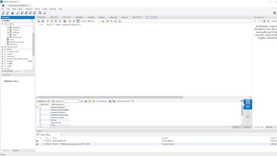Show more result panel options chevron
Image resolution: width=277 pixels, height=156 pixels.
click(x=248, y=123)
